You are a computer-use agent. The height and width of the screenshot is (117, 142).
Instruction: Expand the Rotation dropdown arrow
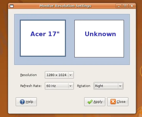120,86
